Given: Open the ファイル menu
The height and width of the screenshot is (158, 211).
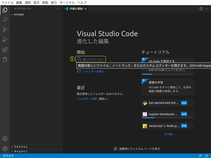Looking at the screenshot, I should click(8, 3).
